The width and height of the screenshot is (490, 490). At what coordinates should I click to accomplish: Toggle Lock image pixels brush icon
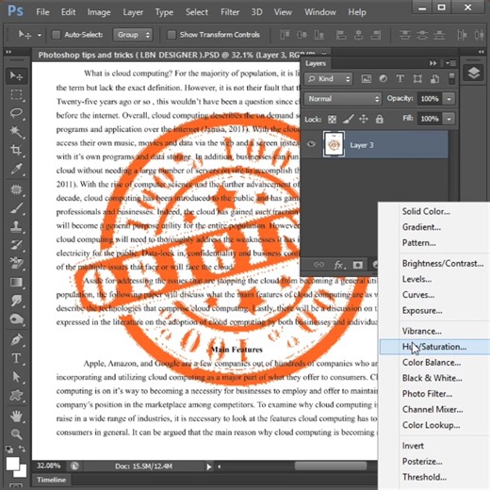click(348, 119)
